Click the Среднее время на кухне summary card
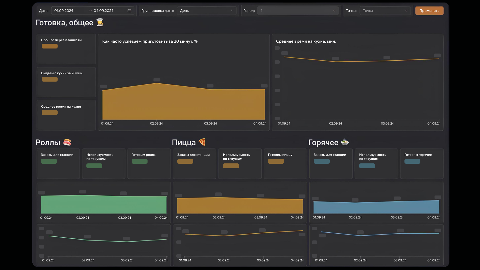 (66, 115)
